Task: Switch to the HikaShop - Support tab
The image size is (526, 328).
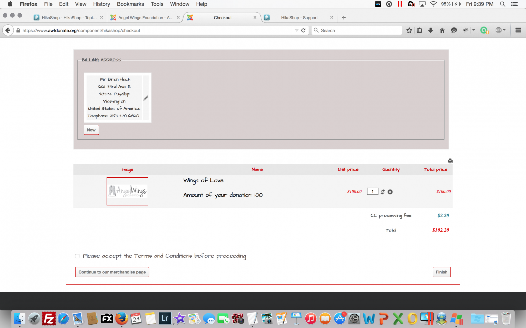Action: tap(299, 18)
